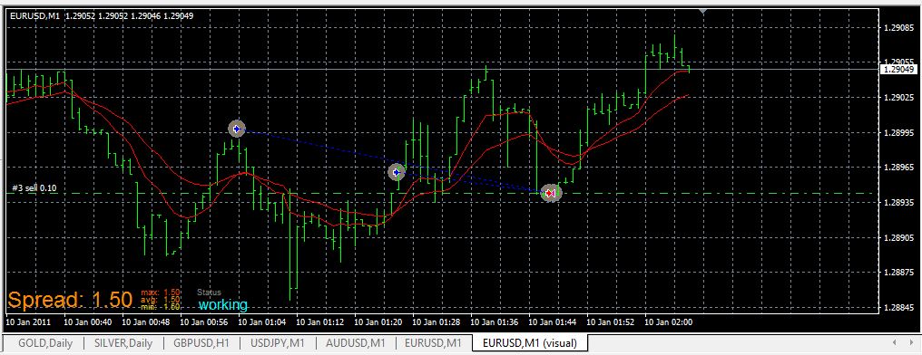Click the 'min: 1.50' spread value
This screenshot has width=922, height=355.
pos(161,306)
